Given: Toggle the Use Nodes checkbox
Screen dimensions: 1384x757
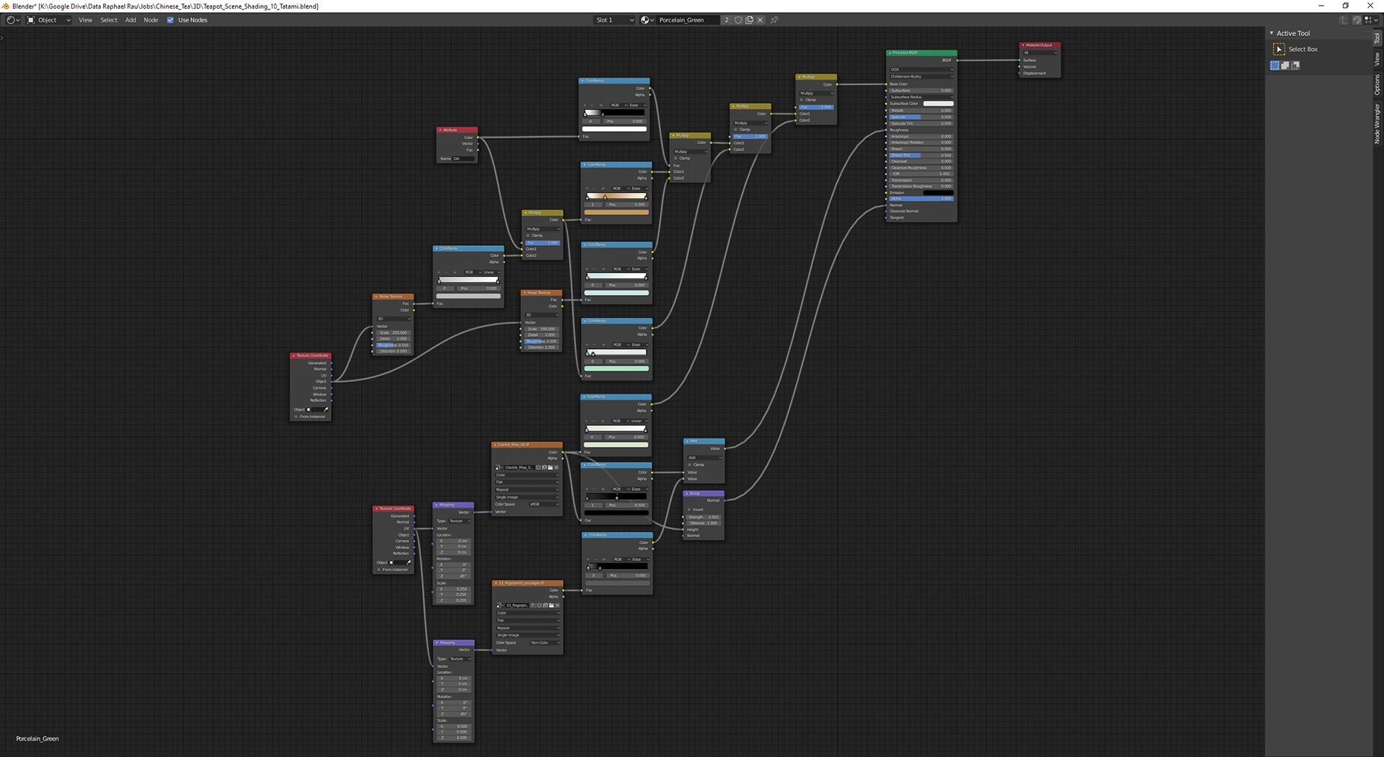Looking at the screenshot, I should [x=171, y=20].
